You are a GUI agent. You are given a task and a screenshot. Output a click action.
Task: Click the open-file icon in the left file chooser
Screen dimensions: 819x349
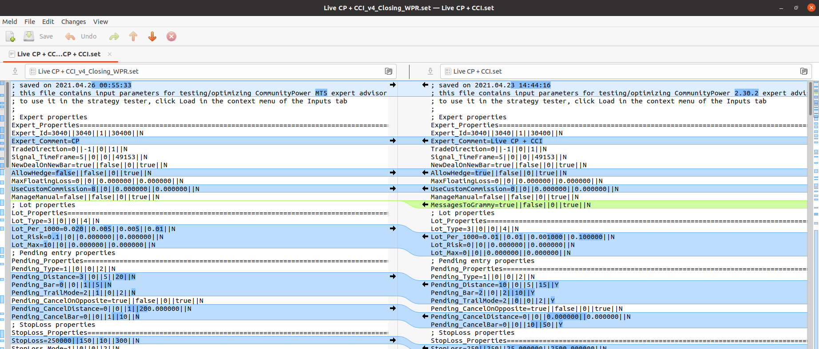[x=389, y=71]
